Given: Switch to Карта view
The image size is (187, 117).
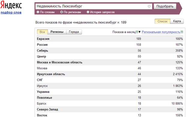Looking at the screenshot, I should point(177,21).
